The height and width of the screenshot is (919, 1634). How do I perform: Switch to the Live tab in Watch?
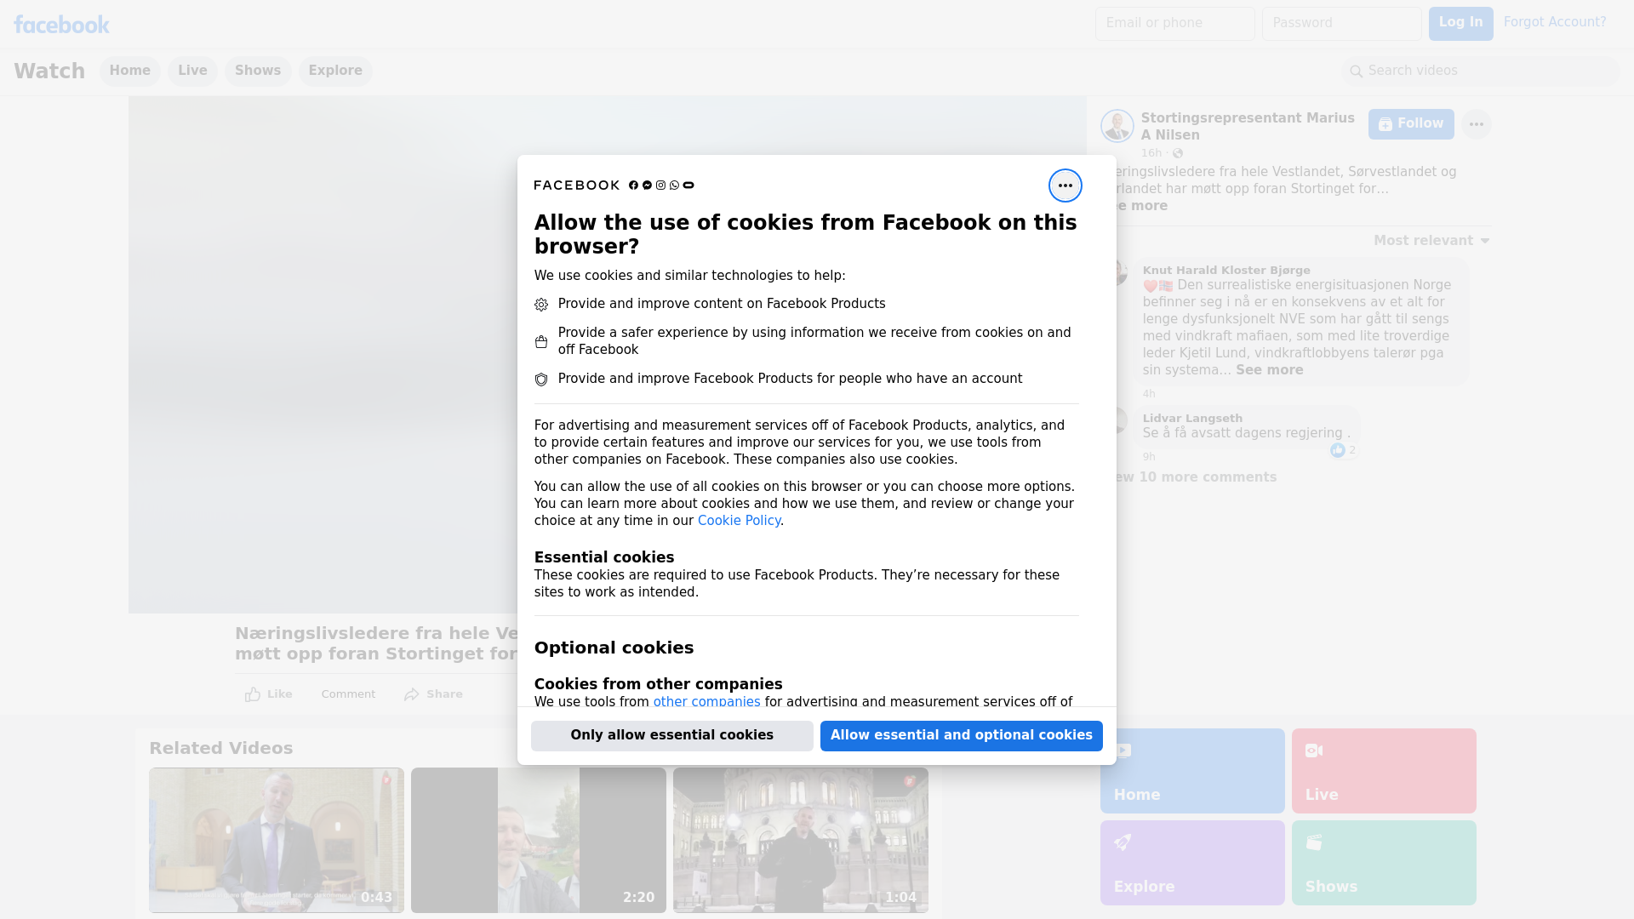(x=192, y=71)
